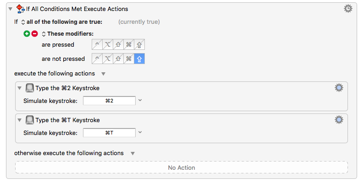This screenshot has width=364, height=183.
Task: Click the If All Conditions action icon
Action: click(21, 9)
